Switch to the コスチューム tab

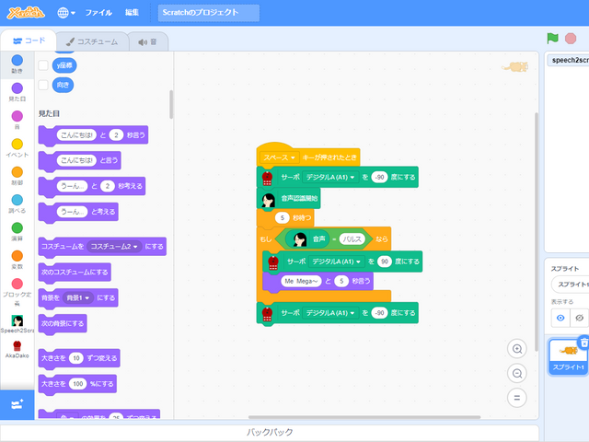(90, 41)
